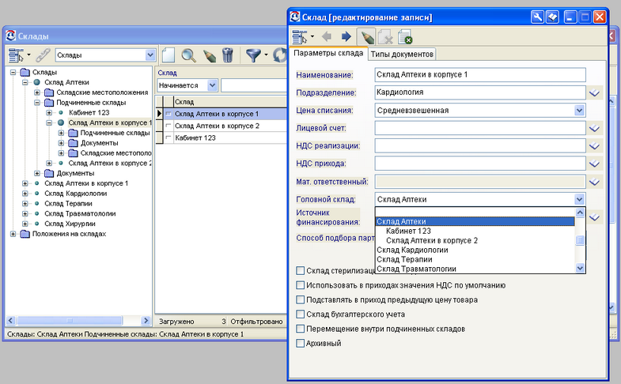
Task: Click the document with green X icon
Action: 406,37
